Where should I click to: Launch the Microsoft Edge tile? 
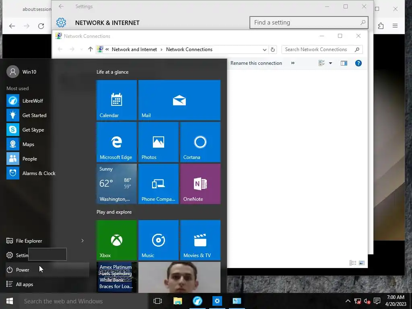point(116,142)
